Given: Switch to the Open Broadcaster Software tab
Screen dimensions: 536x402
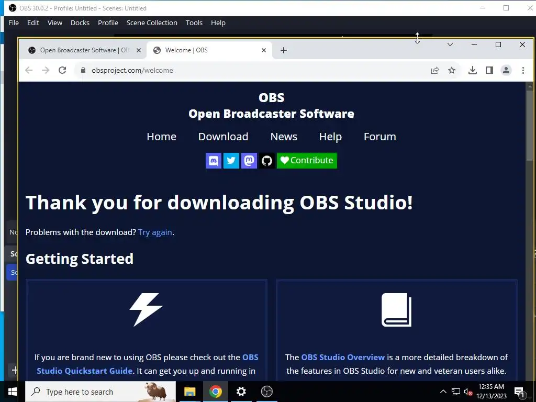Looking at the screenshot, I should (x=85, y=50).
